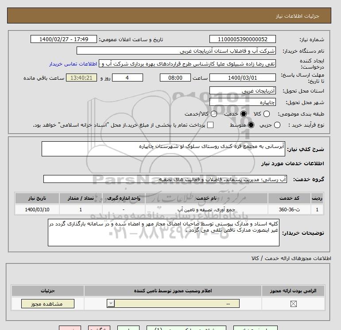The height and width of the screenshot is (330, 341).
Task: Click the مشاهده مجوز button
Action: coord(48,304)
